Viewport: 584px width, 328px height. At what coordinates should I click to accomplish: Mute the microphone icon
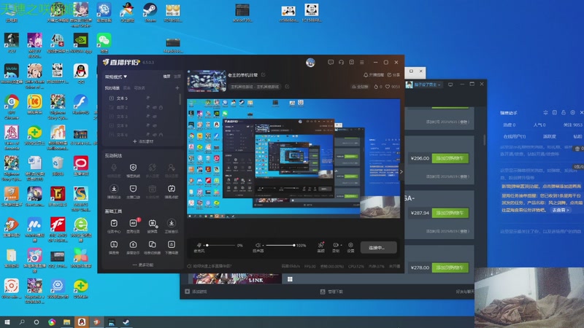(x=199, y=245)
